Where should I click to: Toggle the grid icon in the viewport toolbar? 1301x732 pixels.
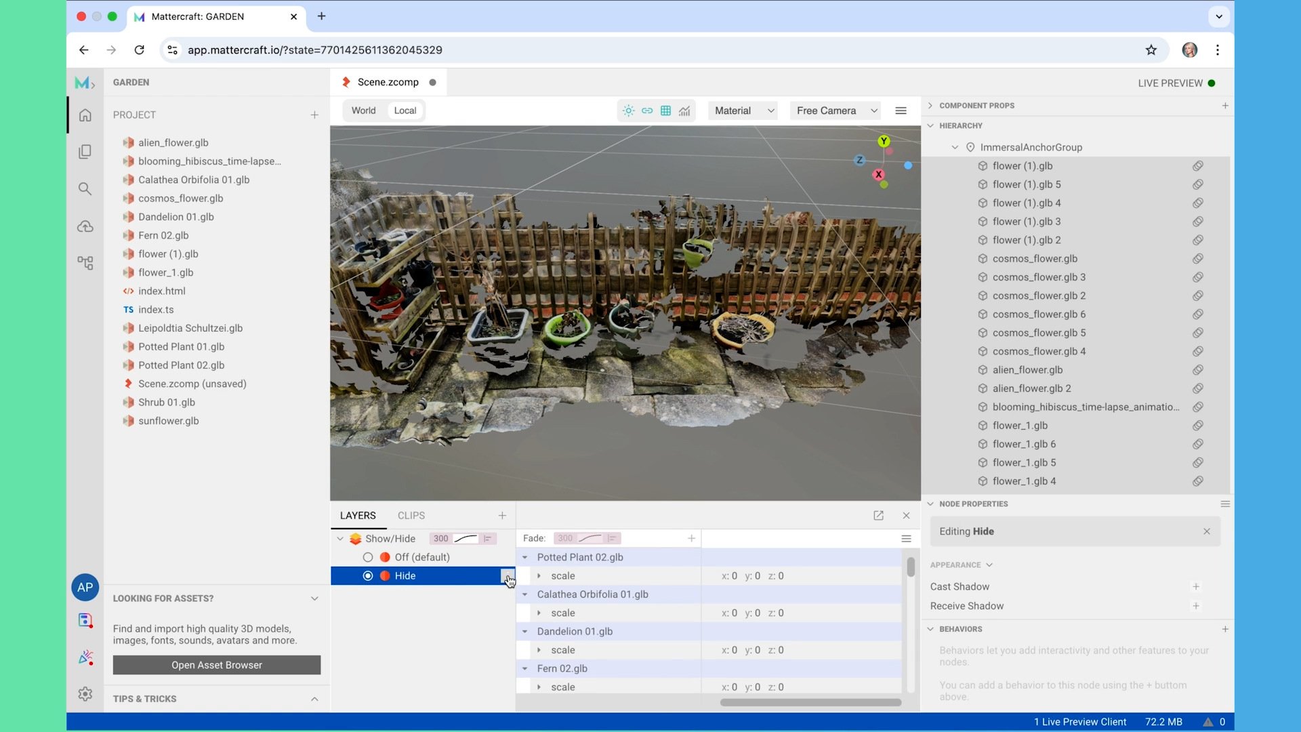(x=665, y=110)
